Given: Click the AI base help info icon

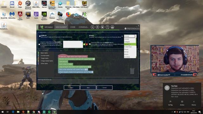Looking at the screenshot, I should click(122, 36).
